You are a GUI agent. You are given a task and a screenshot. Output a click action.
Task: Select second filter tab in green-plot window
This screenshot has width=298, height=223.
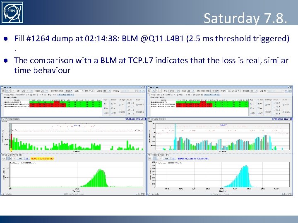point(21,95)
